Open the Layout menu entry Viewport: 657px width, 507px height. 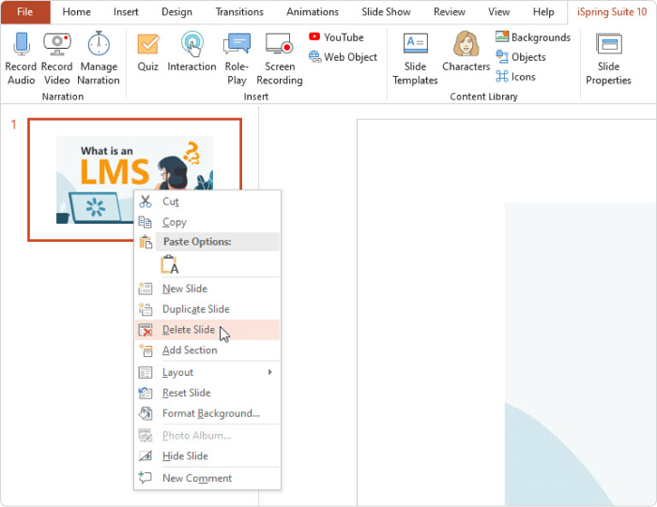tap(207, 372)
